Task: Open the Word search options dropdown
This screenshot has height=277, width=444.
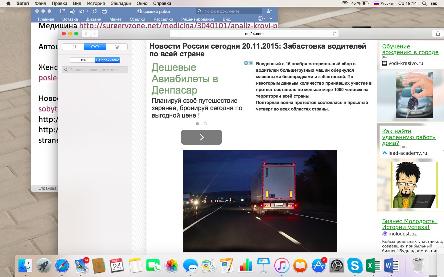Action: [x=200, y=11]
